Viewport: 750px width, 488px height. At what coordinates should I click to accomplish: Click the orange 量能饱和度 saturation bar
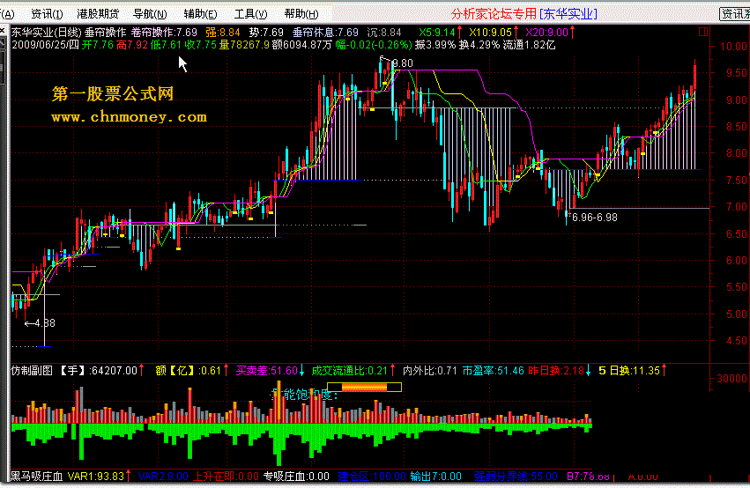click(364, 388)
